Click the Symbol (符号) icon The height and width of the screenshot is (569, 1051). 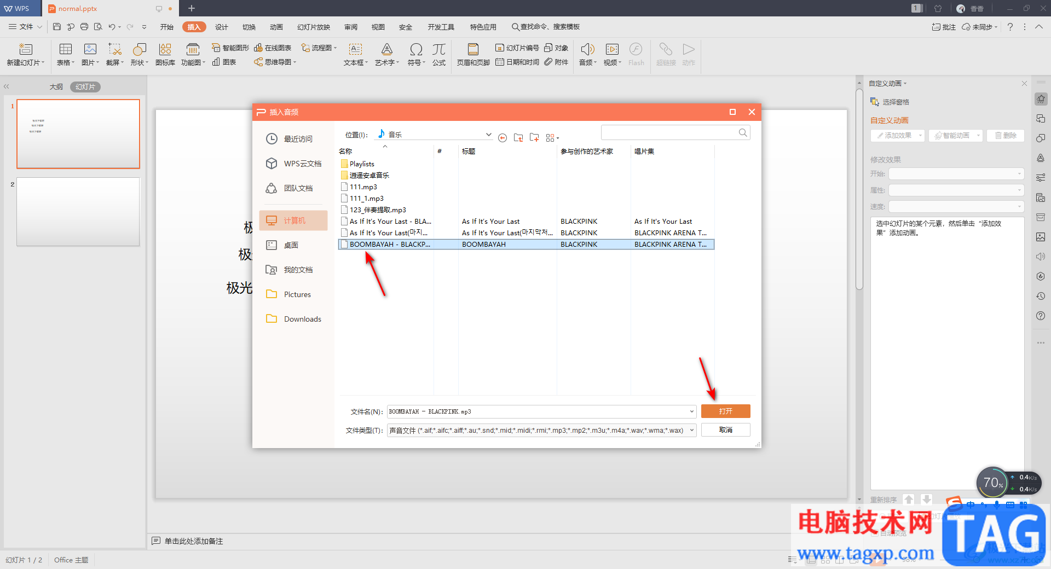click(x=416, y=55)
